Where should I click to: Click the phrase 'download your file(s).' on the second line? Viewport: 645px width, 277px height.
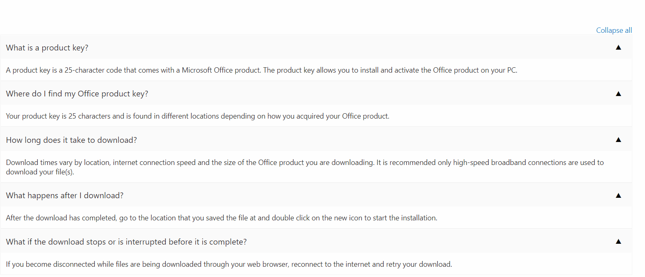click(x=40, y=172)
